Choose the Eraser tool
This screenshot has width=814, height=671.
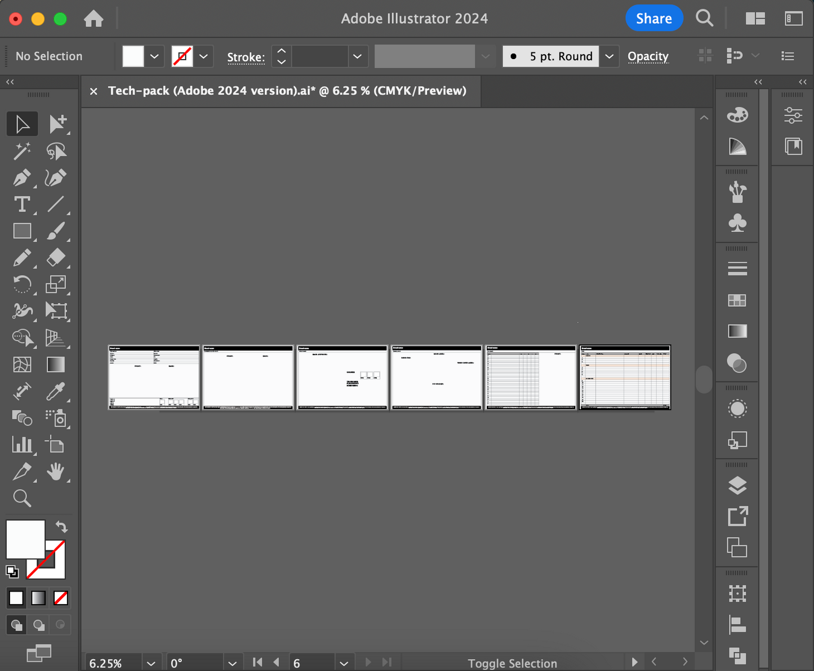(56, 258)
